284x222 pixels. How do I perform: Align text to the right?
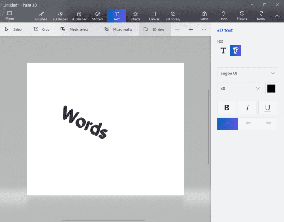[268, 124]
